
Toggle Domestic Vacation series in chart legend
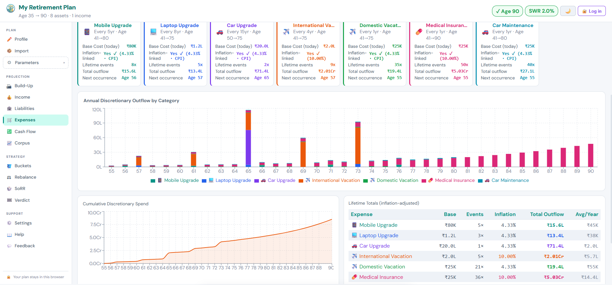391,181
